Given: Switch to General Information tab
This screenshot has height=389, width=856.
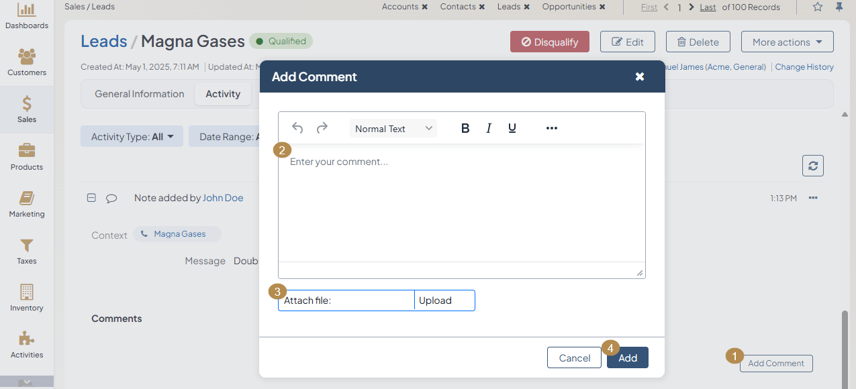Looking at the screenshot, I should (x=140, y=94).
